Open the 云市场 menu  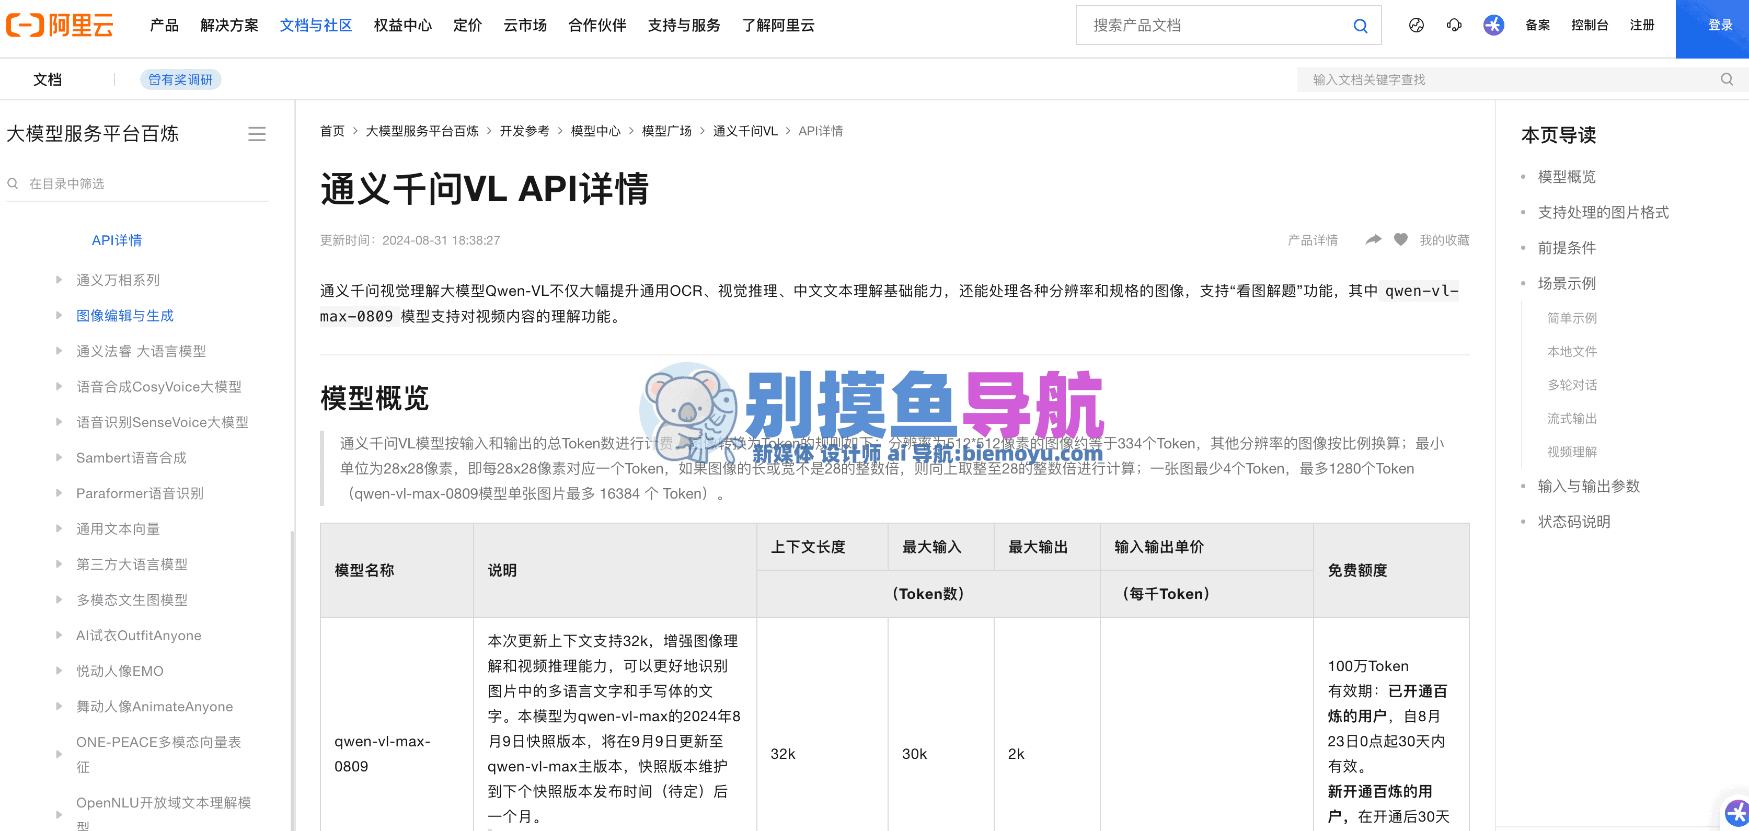click(525, 25)
